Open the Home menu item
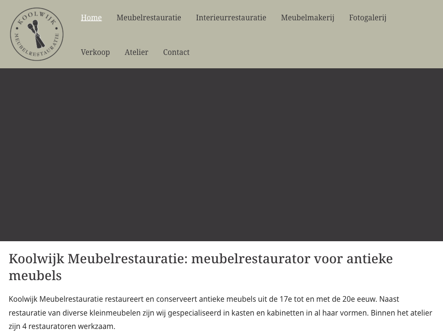 pos(91,17)
